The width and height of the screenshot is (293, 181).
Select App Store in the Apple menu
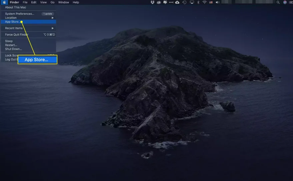point(28,22)
